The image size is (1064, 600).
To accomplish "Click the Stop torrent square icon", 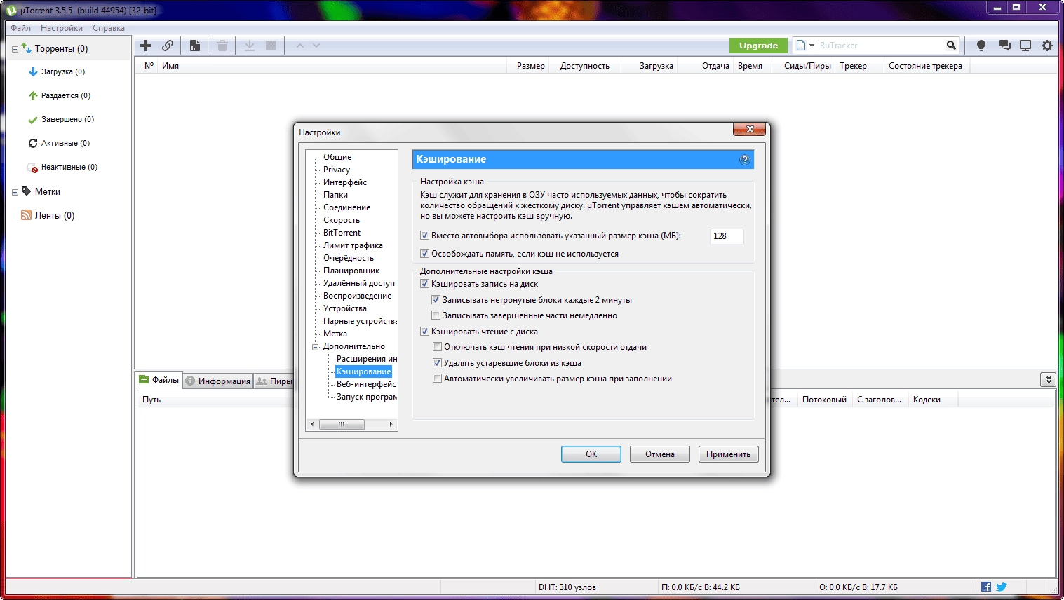I will point(271,46).
